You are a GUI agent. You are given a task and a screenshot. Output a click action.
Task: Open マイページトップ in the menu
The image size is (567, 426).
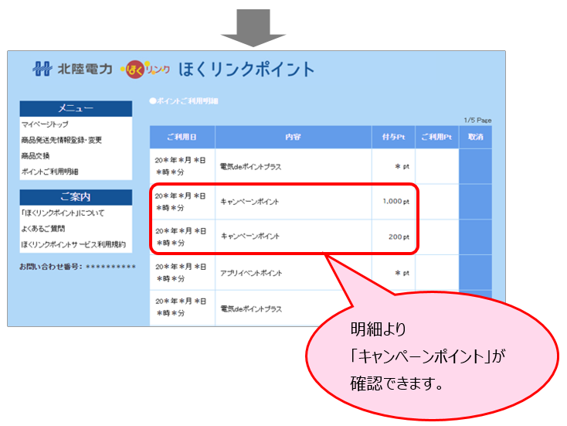click(x=46, y=124)
